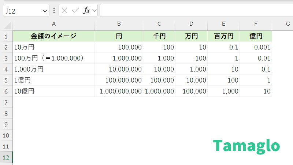The height and width of the screenshot is (165, 293).
Task: Click the cell with 100万円（＝1,000,000）
Action: (54, 58)
